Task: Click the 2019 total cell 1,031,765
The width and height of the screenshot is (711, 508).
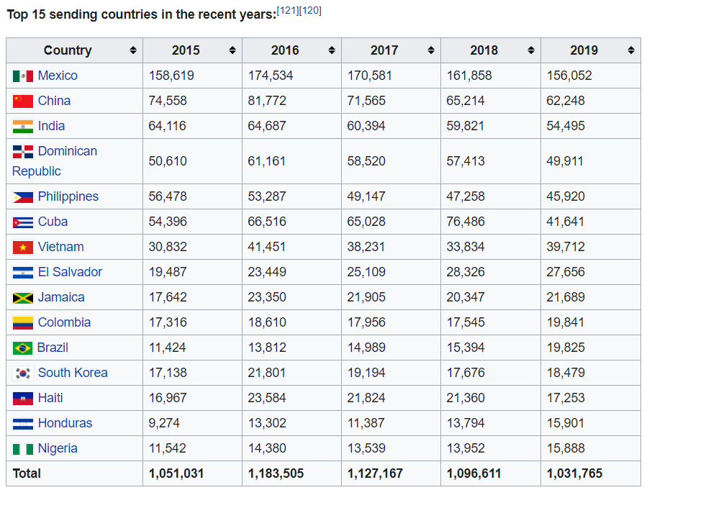Action: (x=574, y=473)
